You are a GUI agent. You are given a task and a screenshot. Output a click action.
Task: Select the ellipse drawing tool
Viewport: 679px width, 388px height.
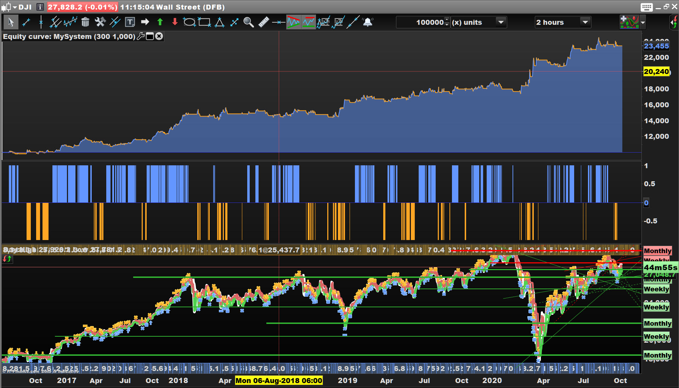tap(189, 22)
